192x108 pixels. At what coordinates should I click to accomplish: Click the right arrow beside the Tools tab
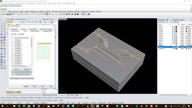pos(56,22)
